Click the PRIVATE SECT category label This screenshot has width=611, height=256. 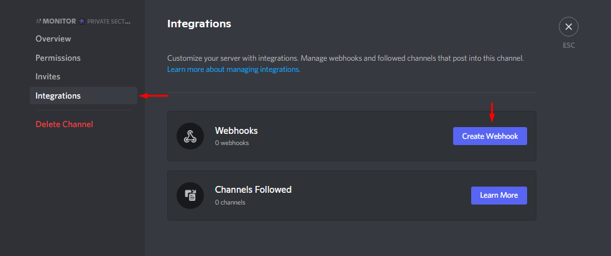pyautogui.click(x=108, y=22)
